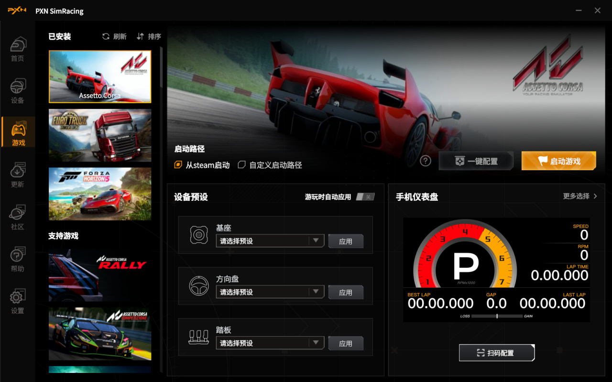Viewport: 612px width, 382px height.
Task: Click the 启动游戏 launch game button
Action: point(559,161)
